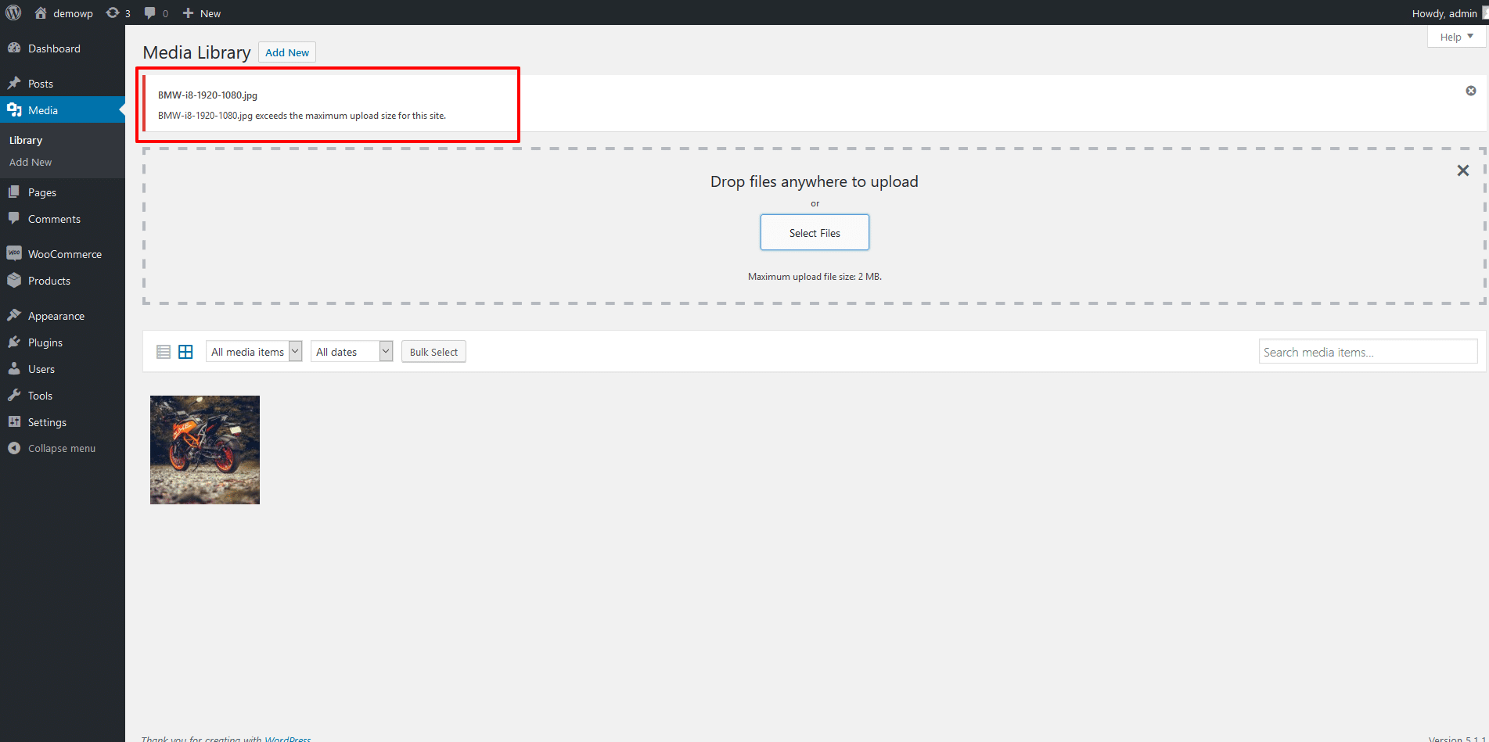The image size is (1489, 742).
Task: Open the All media items dropdown
Action: click(254, 351)
